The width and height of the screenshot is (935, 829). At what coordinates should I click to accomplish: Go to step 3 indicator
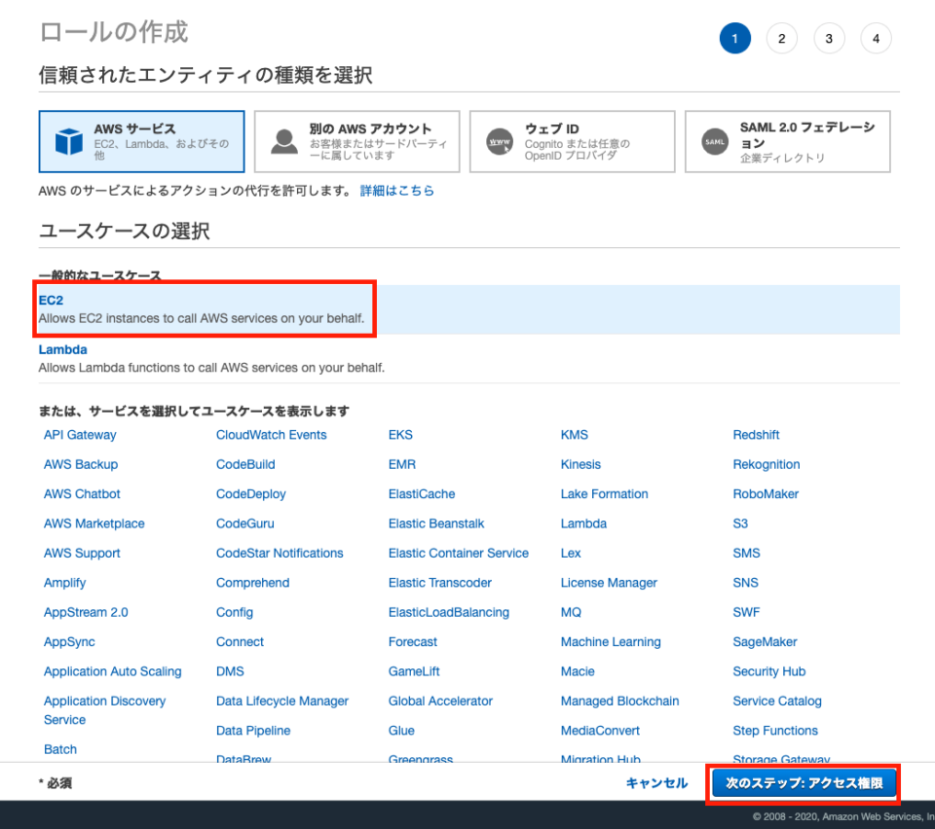click(829, 38)
